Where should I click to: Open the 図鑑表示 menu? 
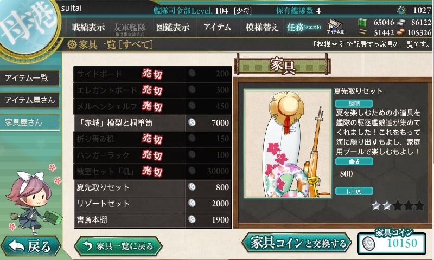click(x=173, y=27)
